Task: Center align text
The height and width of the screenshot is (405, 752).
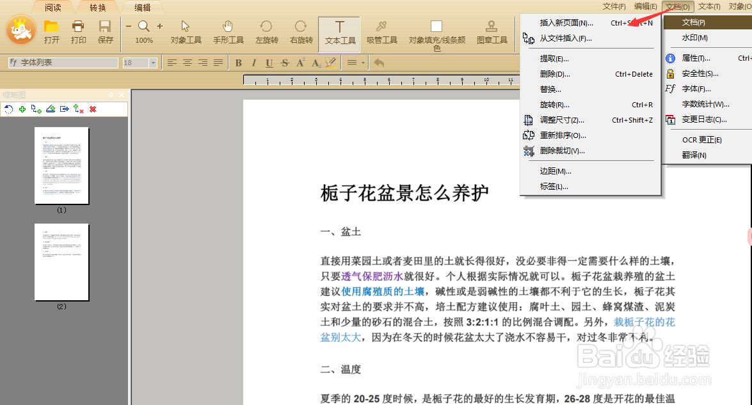Action: (188, 63)
